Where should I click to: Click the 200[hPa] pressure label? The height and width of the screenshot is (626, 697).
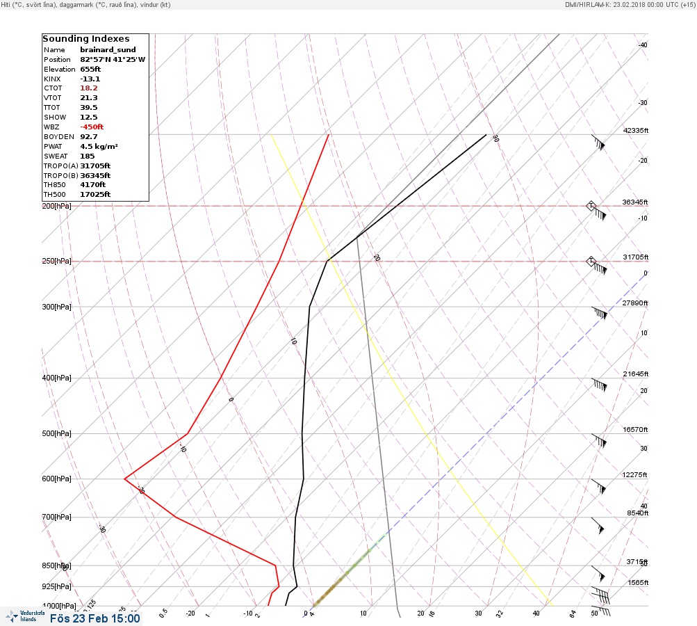tap(56, 206)
